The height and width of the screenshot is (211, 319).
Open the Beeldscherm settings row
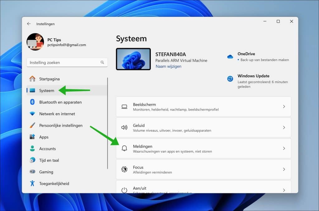point(203,107)
